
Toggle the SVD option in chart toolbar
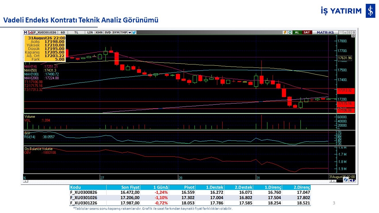click(x=108, y=33)
